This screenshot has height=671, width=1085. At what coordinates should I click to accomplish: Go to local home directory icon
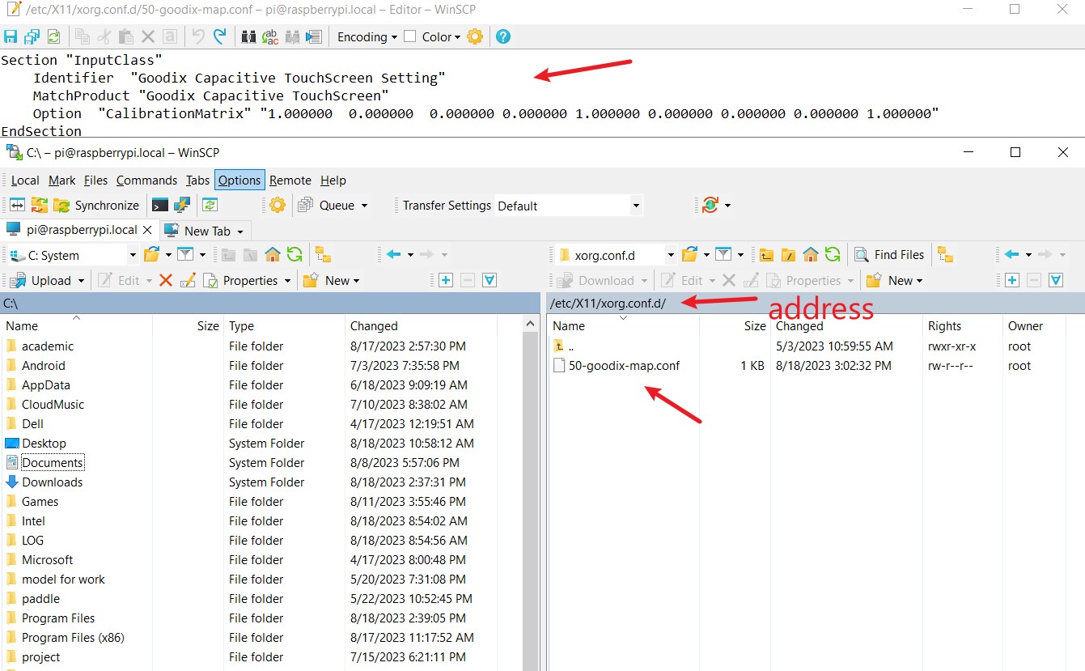273,255
